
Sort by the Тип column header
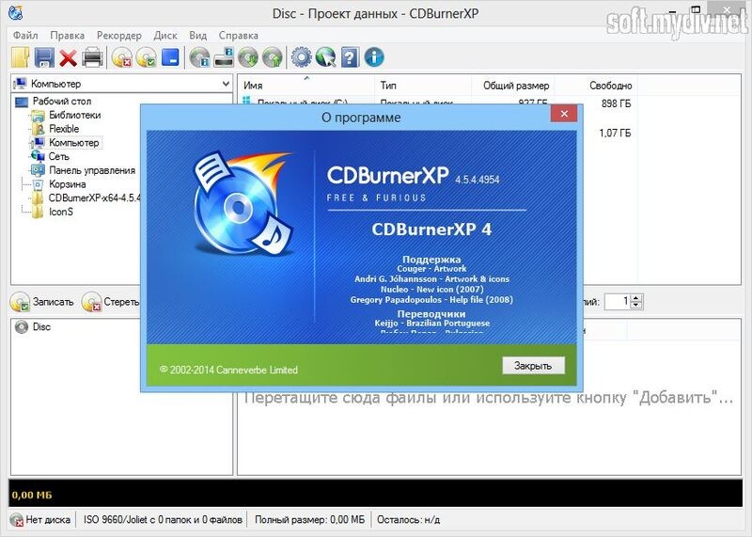click(x=422, y=86)
